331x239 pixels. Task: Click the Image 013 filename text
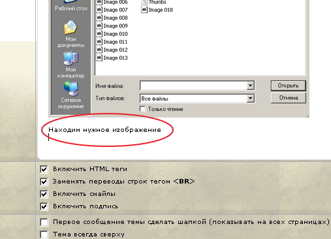pyautogui.click(x=116, y=58)
